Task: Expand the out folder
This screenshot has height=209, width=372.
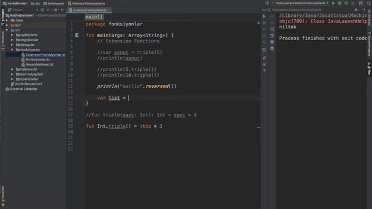Action: tap(7, 25)
